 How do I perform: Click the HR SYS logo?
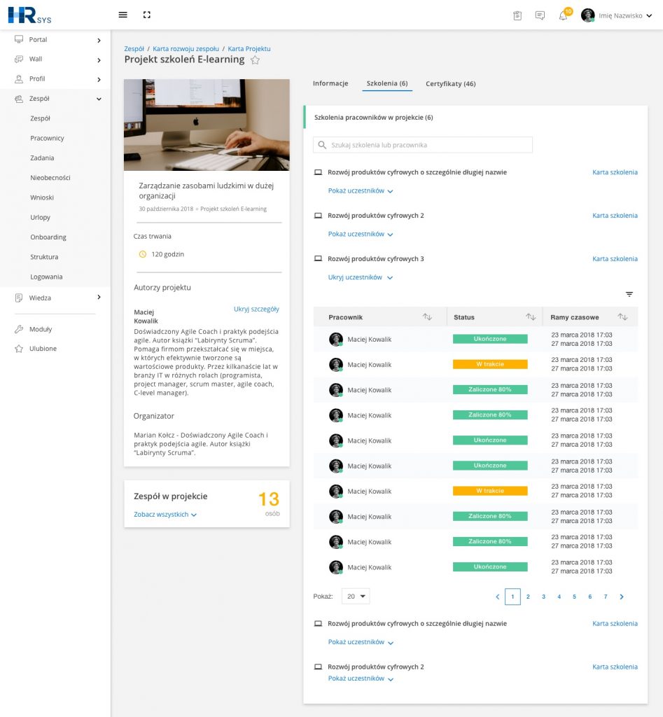29,15
